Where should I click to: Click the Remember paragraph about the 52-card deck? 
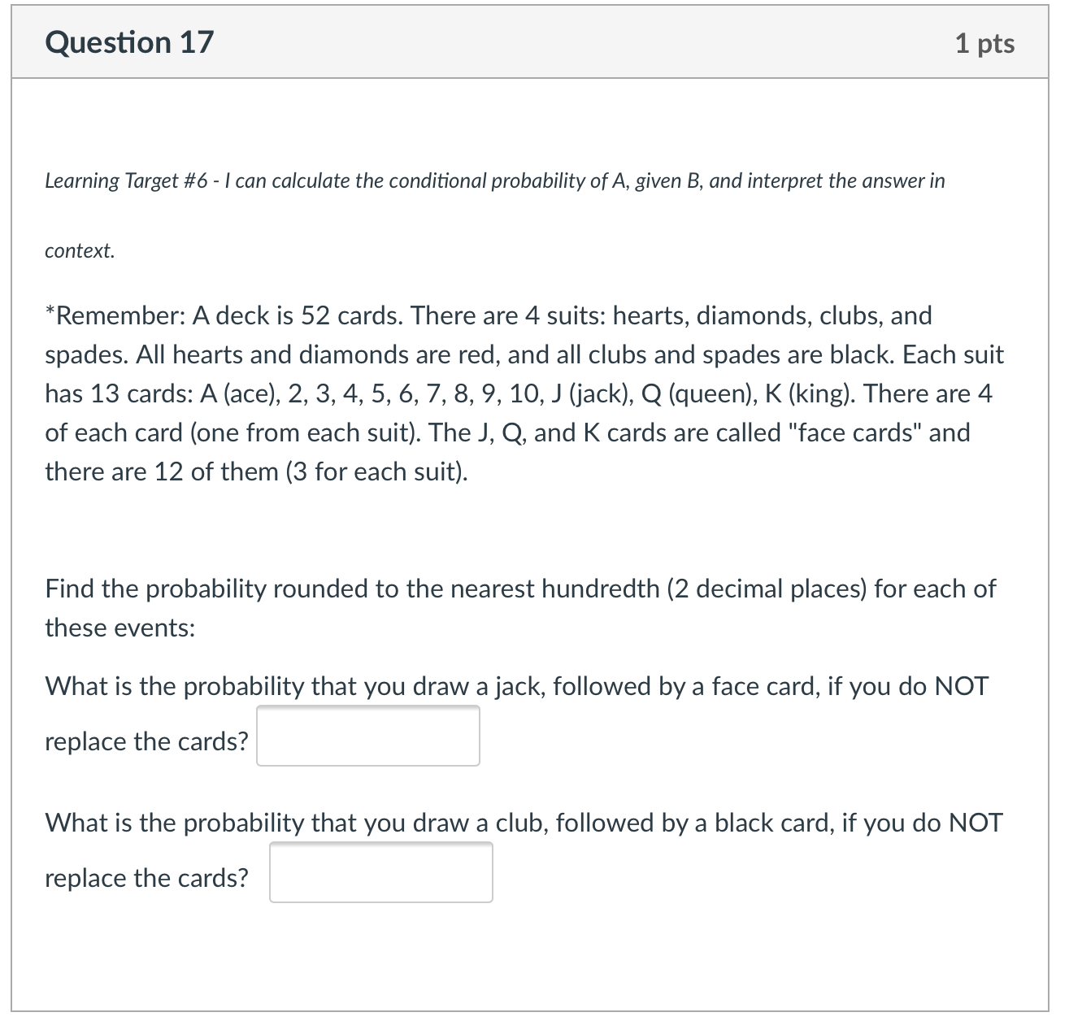pyautogui.click(x=520, y=393)
